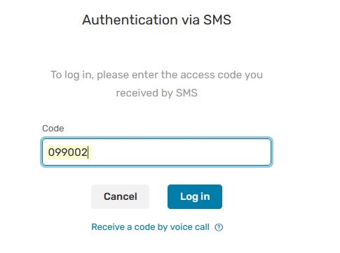Click the circled question mark beside link
The height and width of the screenshot is (253, 340).
219,227
